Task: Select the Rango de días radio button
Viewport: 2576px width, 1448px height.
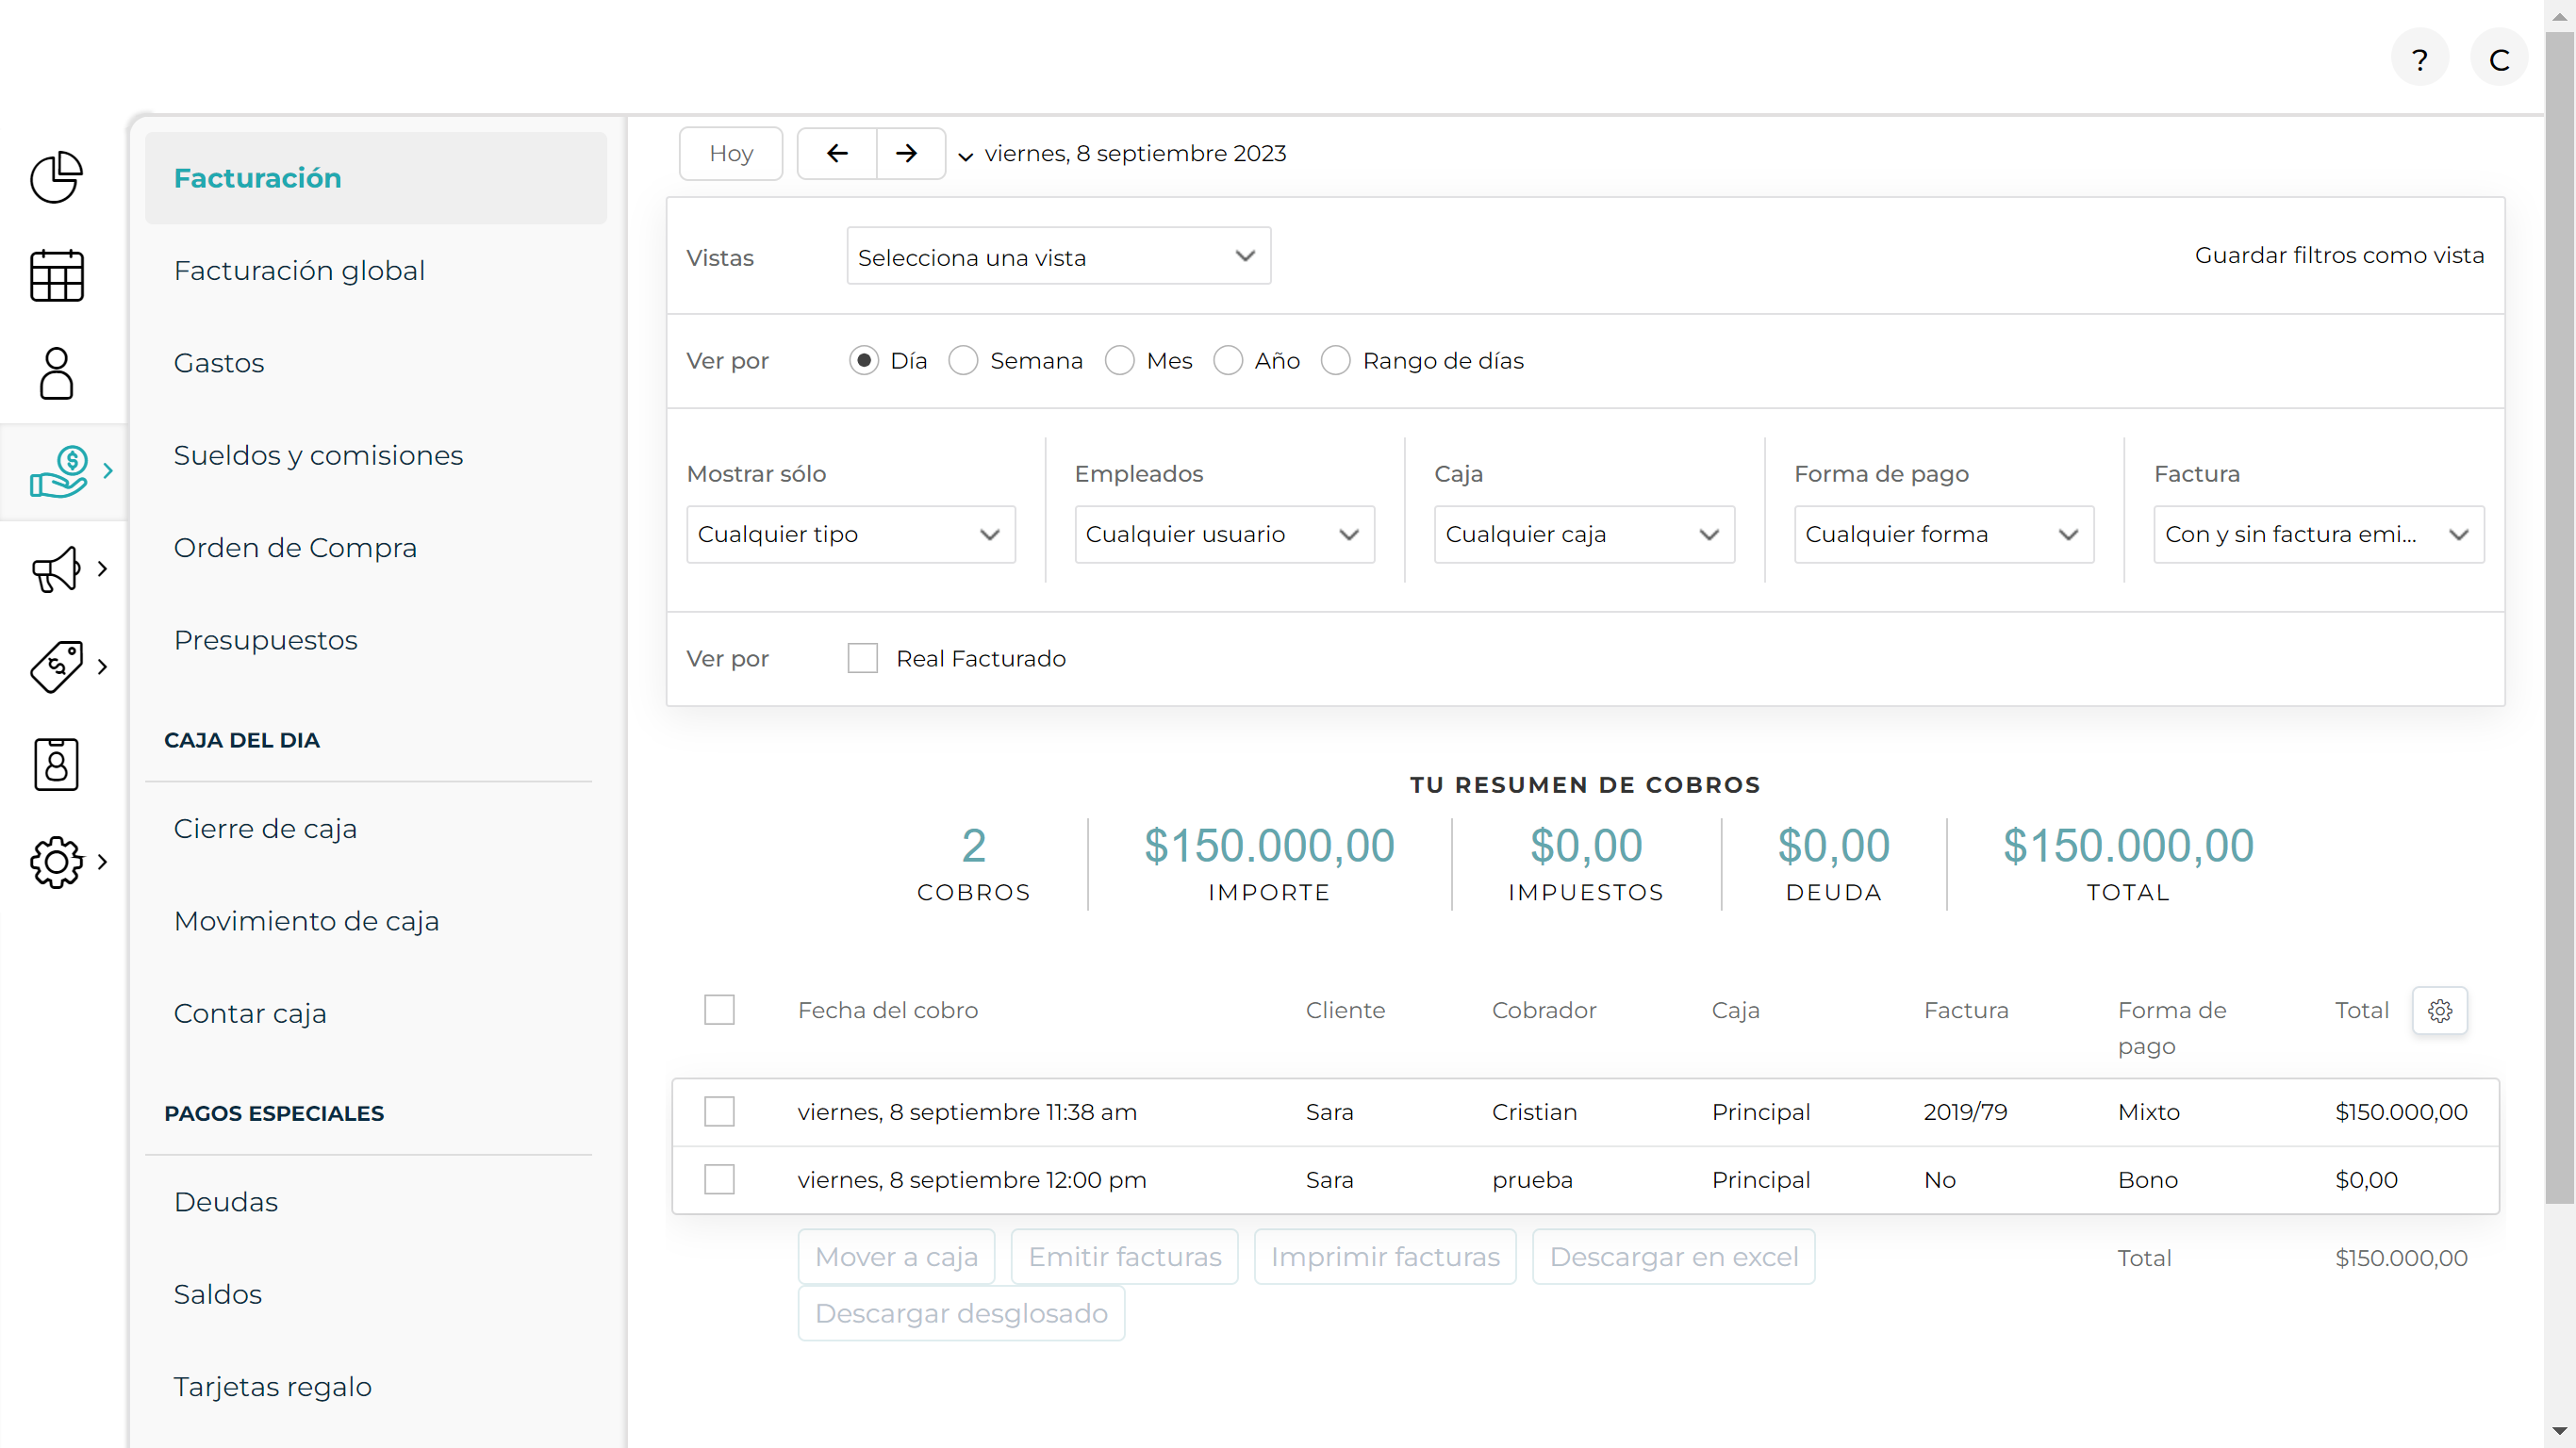Action: [x=1335, y=360]
